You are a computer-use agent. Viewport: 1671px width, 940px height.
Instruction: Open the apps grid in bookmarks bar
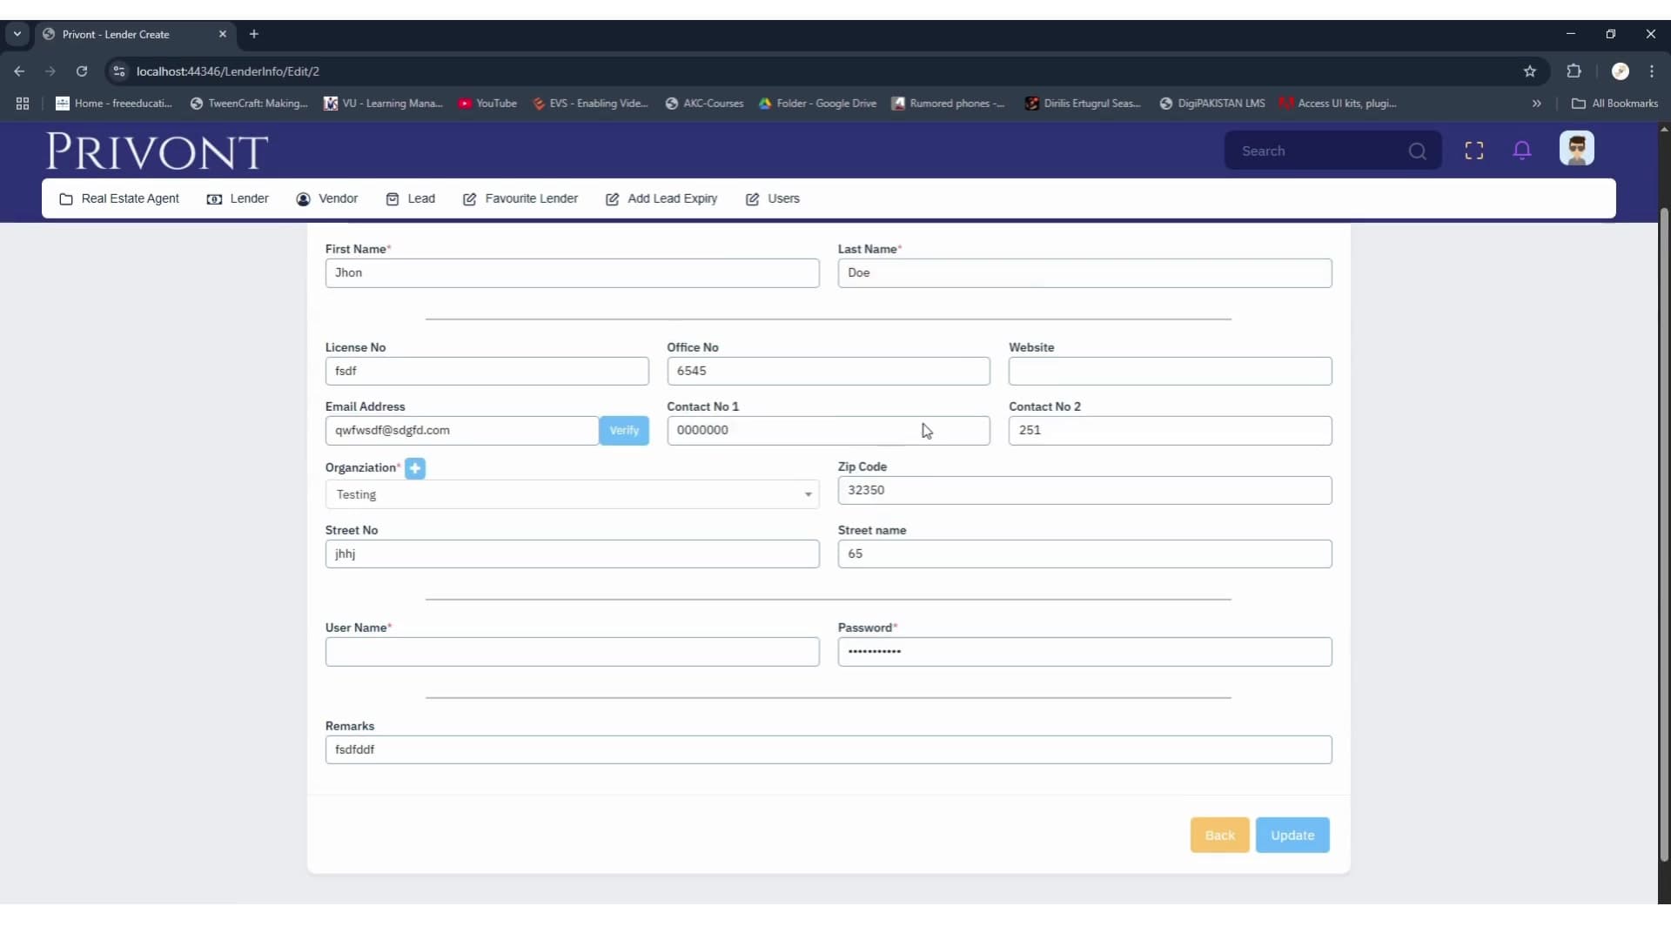click(x=23, y=104)
